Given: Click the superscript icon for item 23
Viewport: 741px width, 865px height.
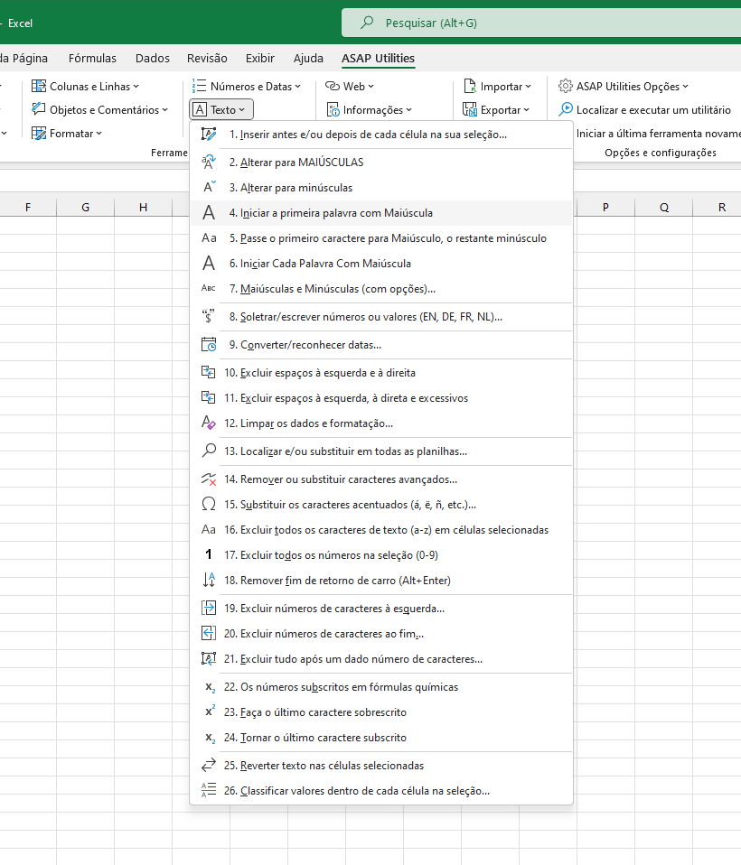Looking at the screenshot, I should [210, 712].
